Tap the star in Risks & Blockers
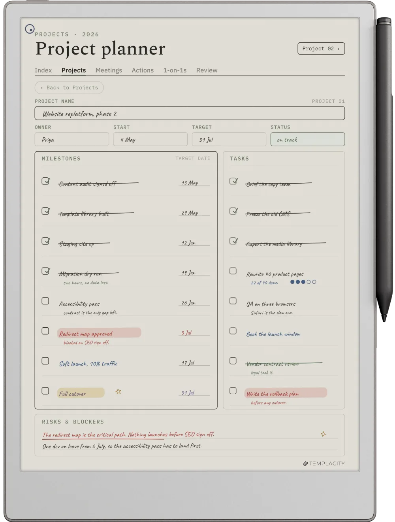Screen dimensions: 395x522 (323, 434)
